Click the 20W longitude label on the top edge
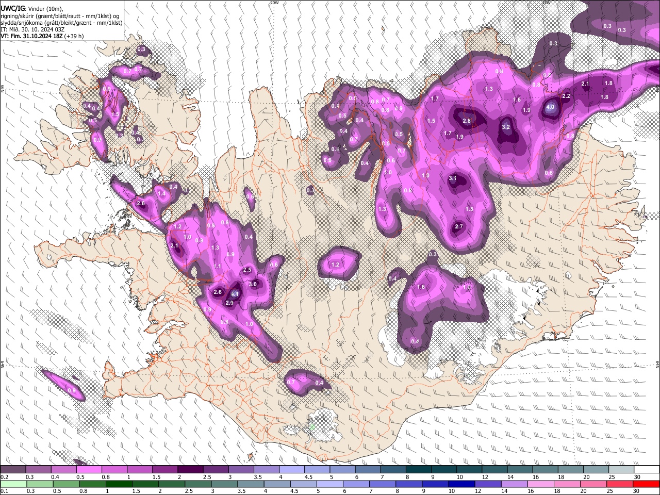 [274, 3]
